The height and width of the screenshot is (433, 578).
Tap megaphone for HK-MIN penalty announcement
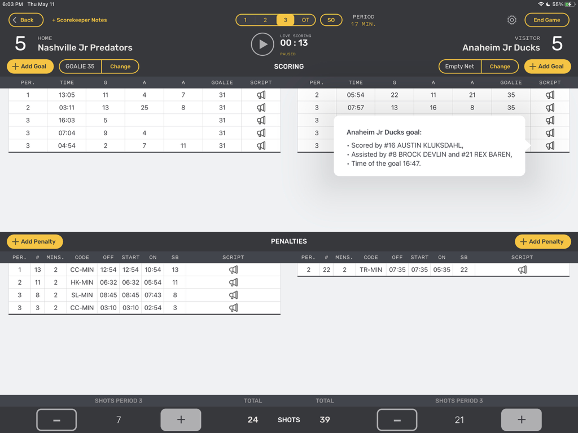point(233,282)
